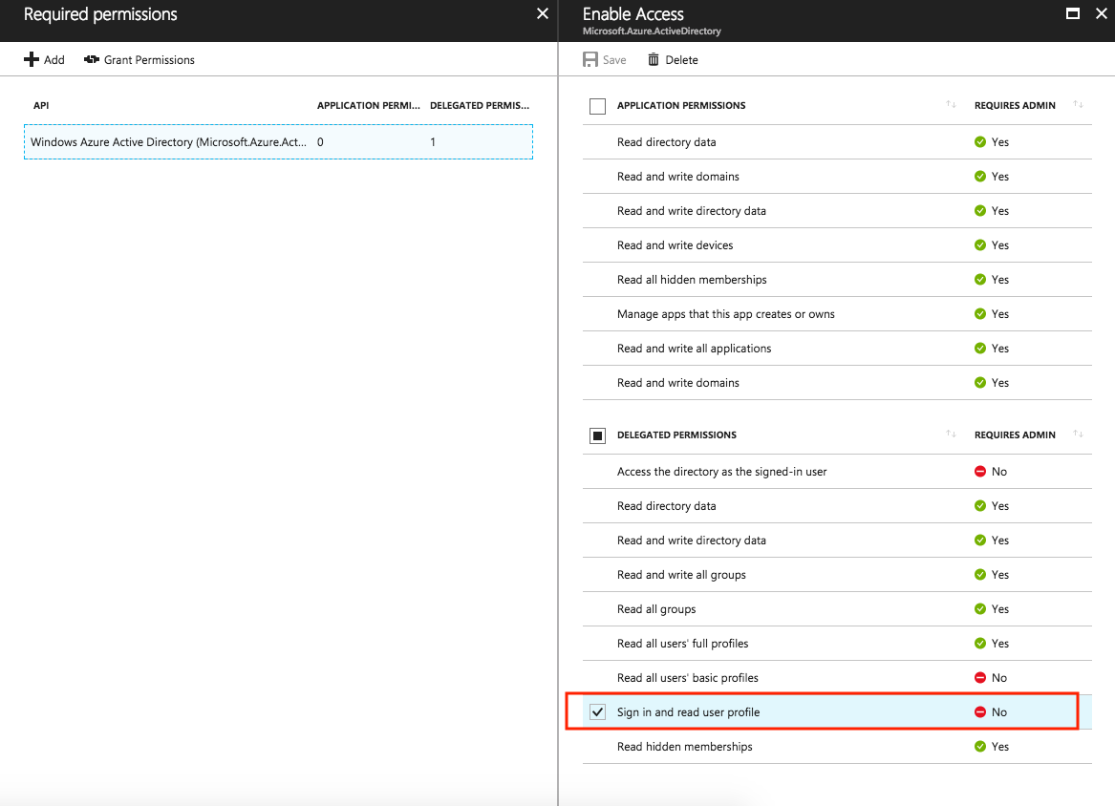Maximize the Enable Access panel
Screen dimensions: 1115x806
[x=1073, y=14]
